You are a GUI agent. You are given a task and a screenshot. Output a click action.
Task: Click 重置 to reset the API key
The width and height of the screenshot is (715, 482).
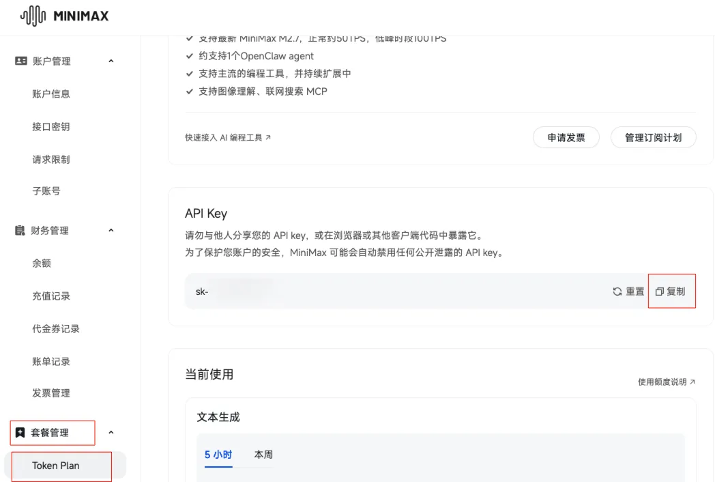click(629, 292)
